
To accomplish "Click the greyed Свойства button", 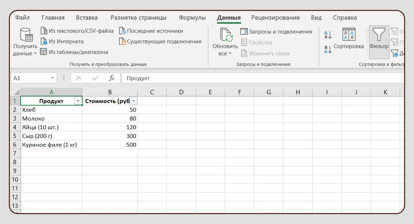I will tap(257, 42).
